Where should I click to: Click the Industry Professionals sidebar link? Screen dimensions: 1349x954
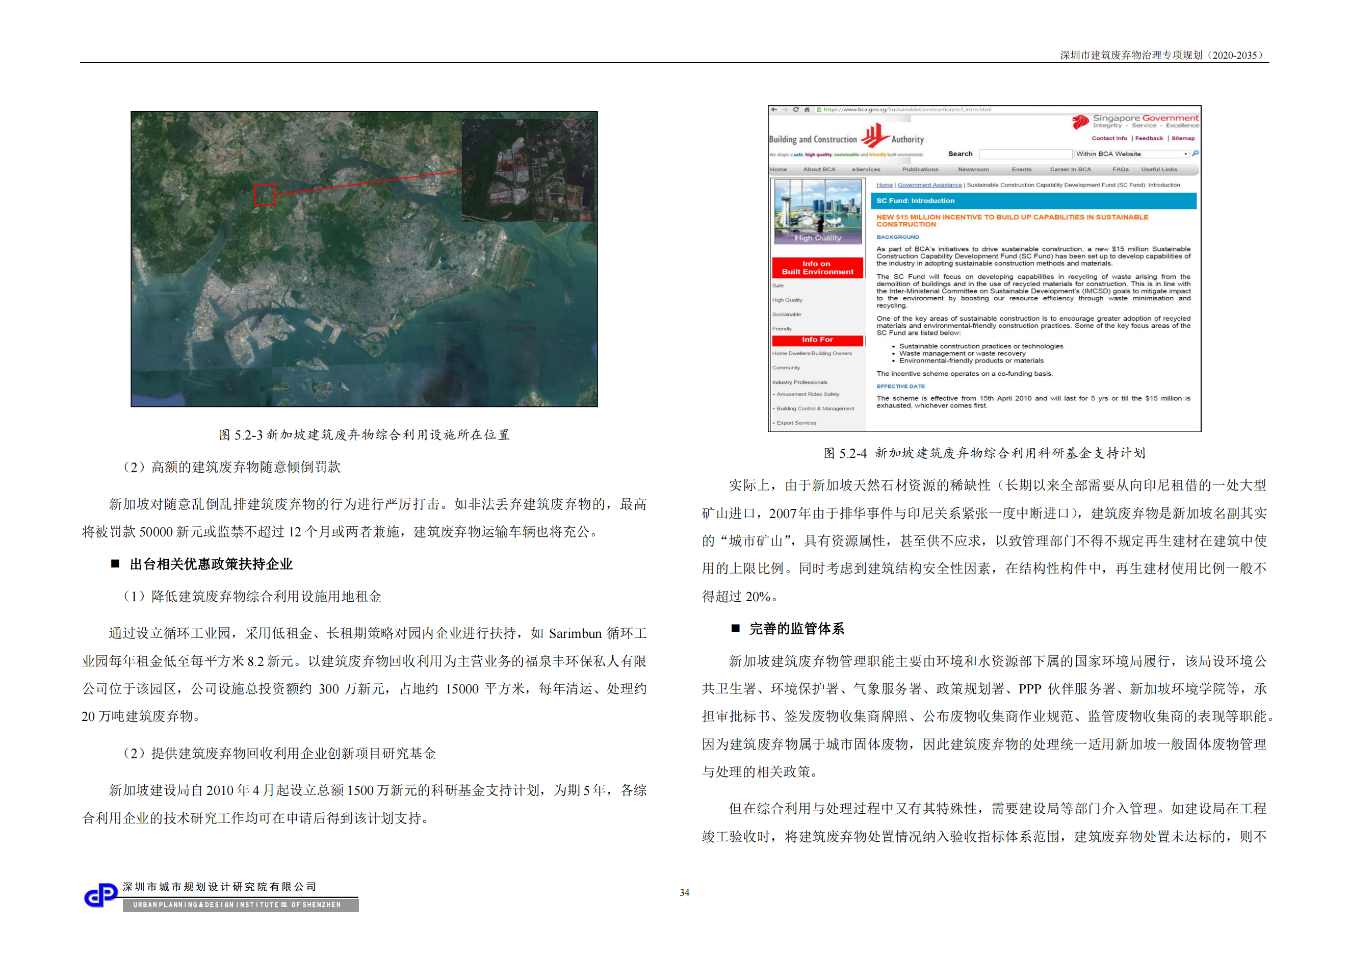click(x=799, y=382)
